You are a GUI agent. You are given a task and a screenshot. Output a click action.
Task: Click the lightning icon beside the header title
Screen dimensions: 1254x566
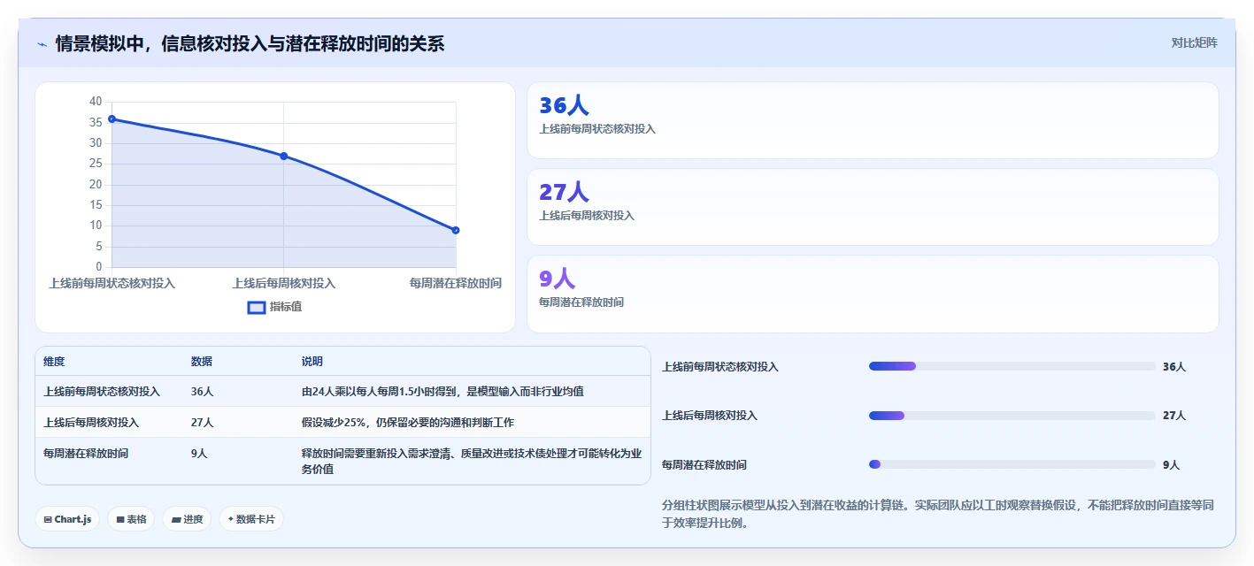(x=42, y=44)
